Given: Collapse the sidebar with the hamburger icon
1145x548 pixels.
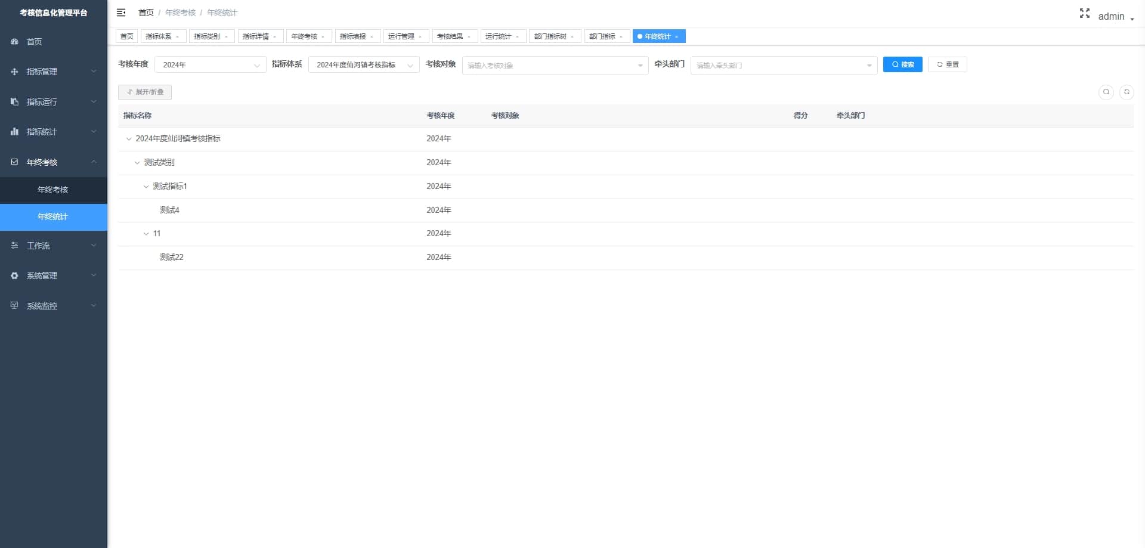Looking at the screenshot, I should tap(121, 13).
